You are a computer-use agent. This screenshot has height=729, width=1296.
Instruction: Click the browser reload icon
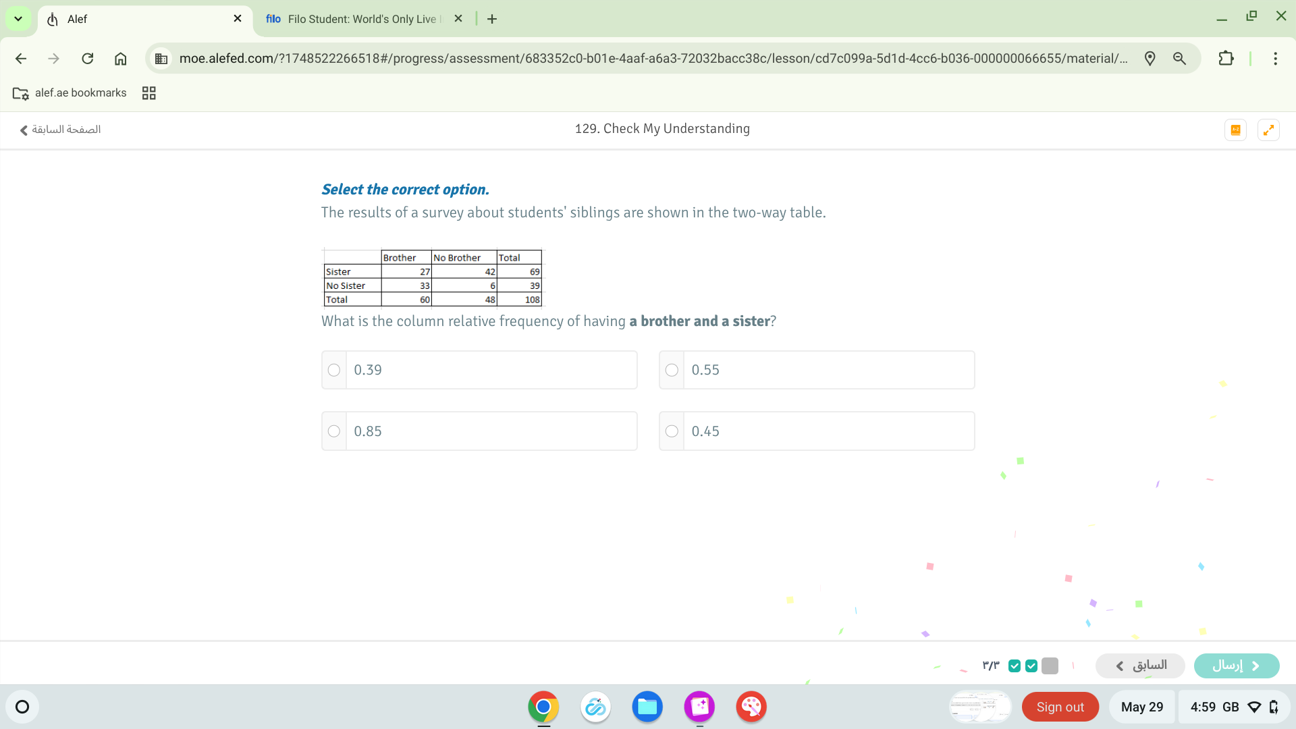pyautogui.click(x=88, y=59)
